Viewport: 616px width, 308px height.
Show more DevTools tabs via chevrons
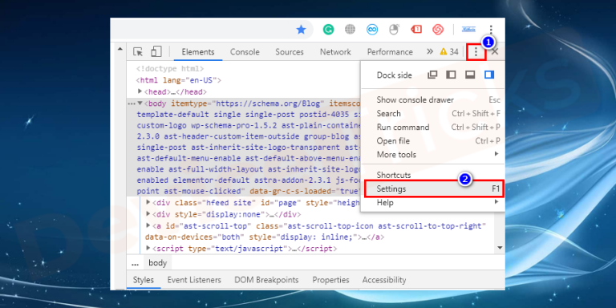[x=430, y=51]
